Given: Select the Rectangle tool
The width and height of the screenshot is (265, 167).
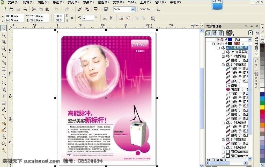Looking at the screenshot, I should (x=4, y=69).
